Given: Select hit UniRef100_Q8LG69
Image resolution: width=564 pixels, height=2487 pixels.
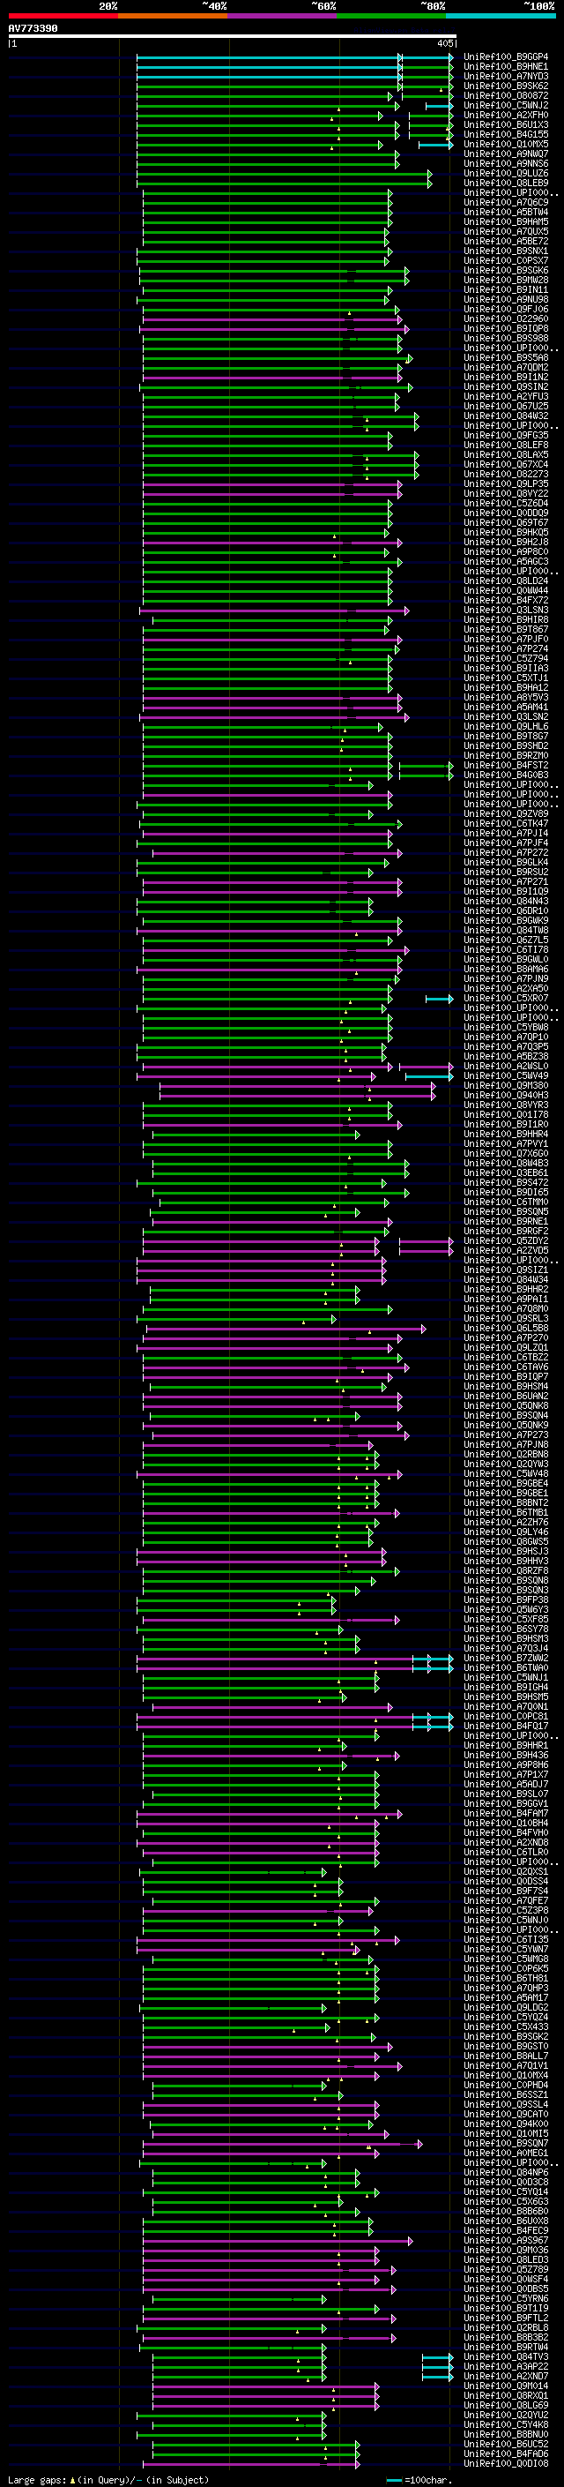Looking at the screenshot, I should [506, 2405].
